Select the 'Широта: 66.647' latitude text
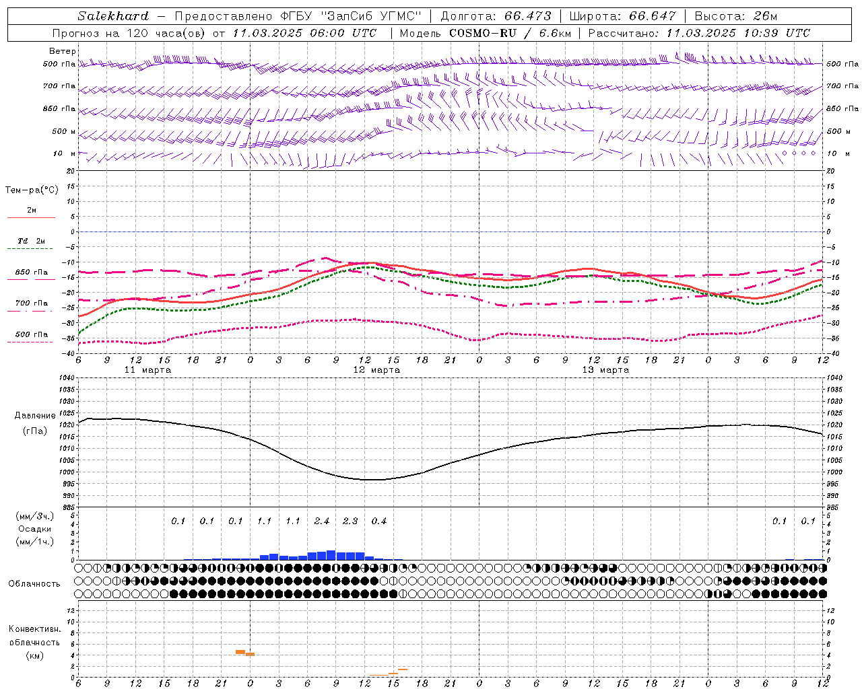Screen dimensions: 862x689 click(x=622, y=16)
